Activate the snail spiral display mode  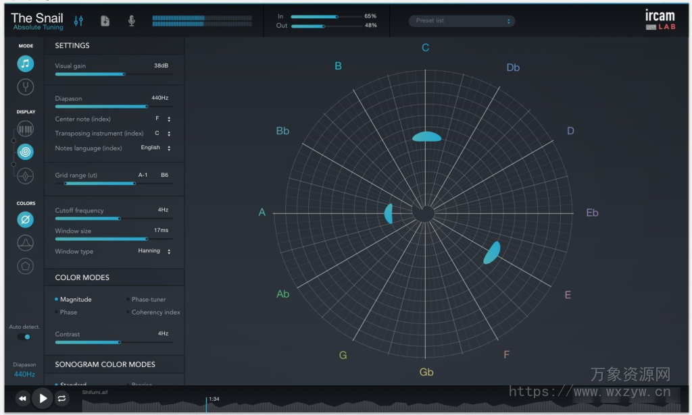click(x=24, y=152)
